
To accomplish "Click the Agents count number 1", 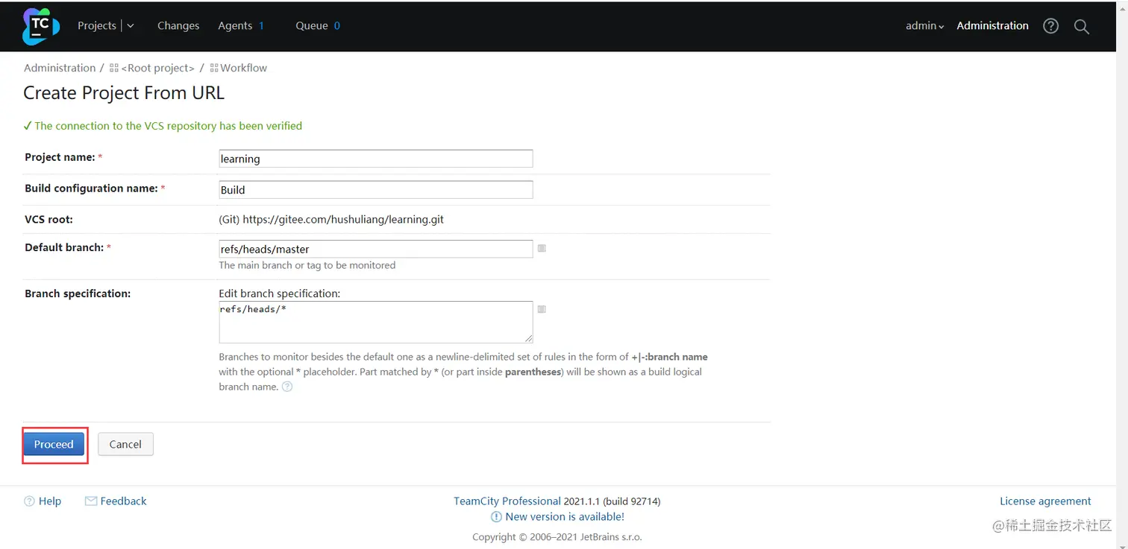I will pyautogui.click(x=262, y=26).
